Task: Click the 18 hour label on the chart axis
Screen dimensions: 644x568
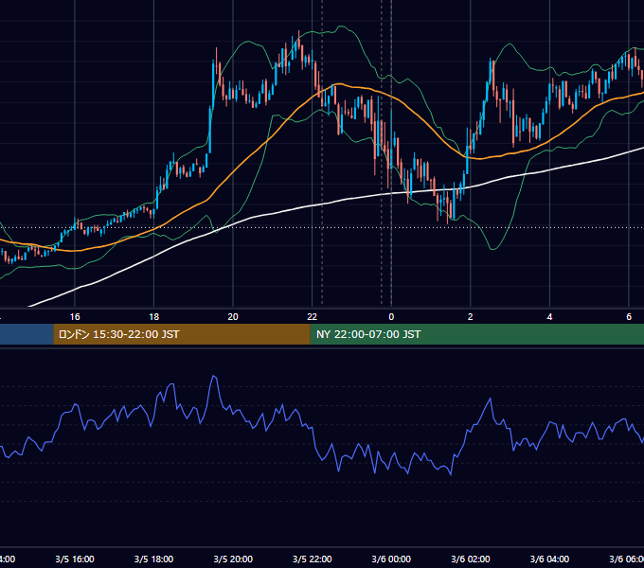Action: (x=154, y=317)
